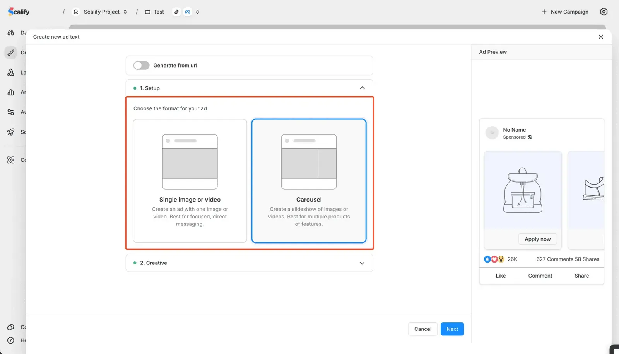619x354 pixels.
Task: Open the Scalify Project switcher dropdown
Action: (x=125, y=12)
